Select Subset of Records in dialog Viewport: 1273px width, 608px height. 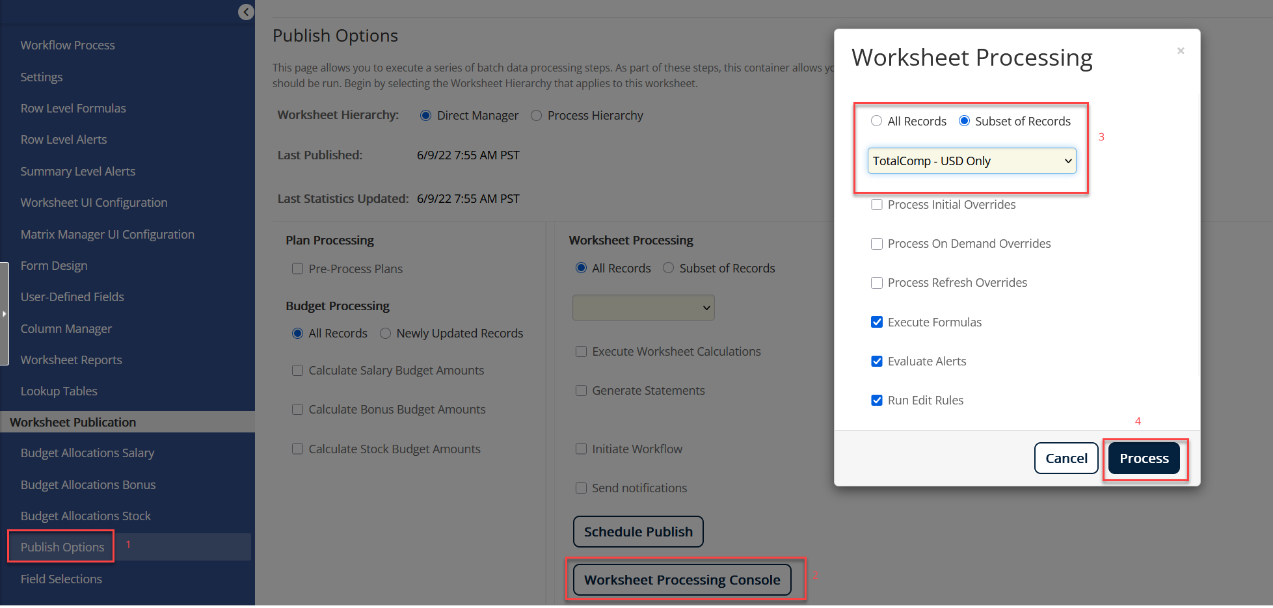coord(964,121)
